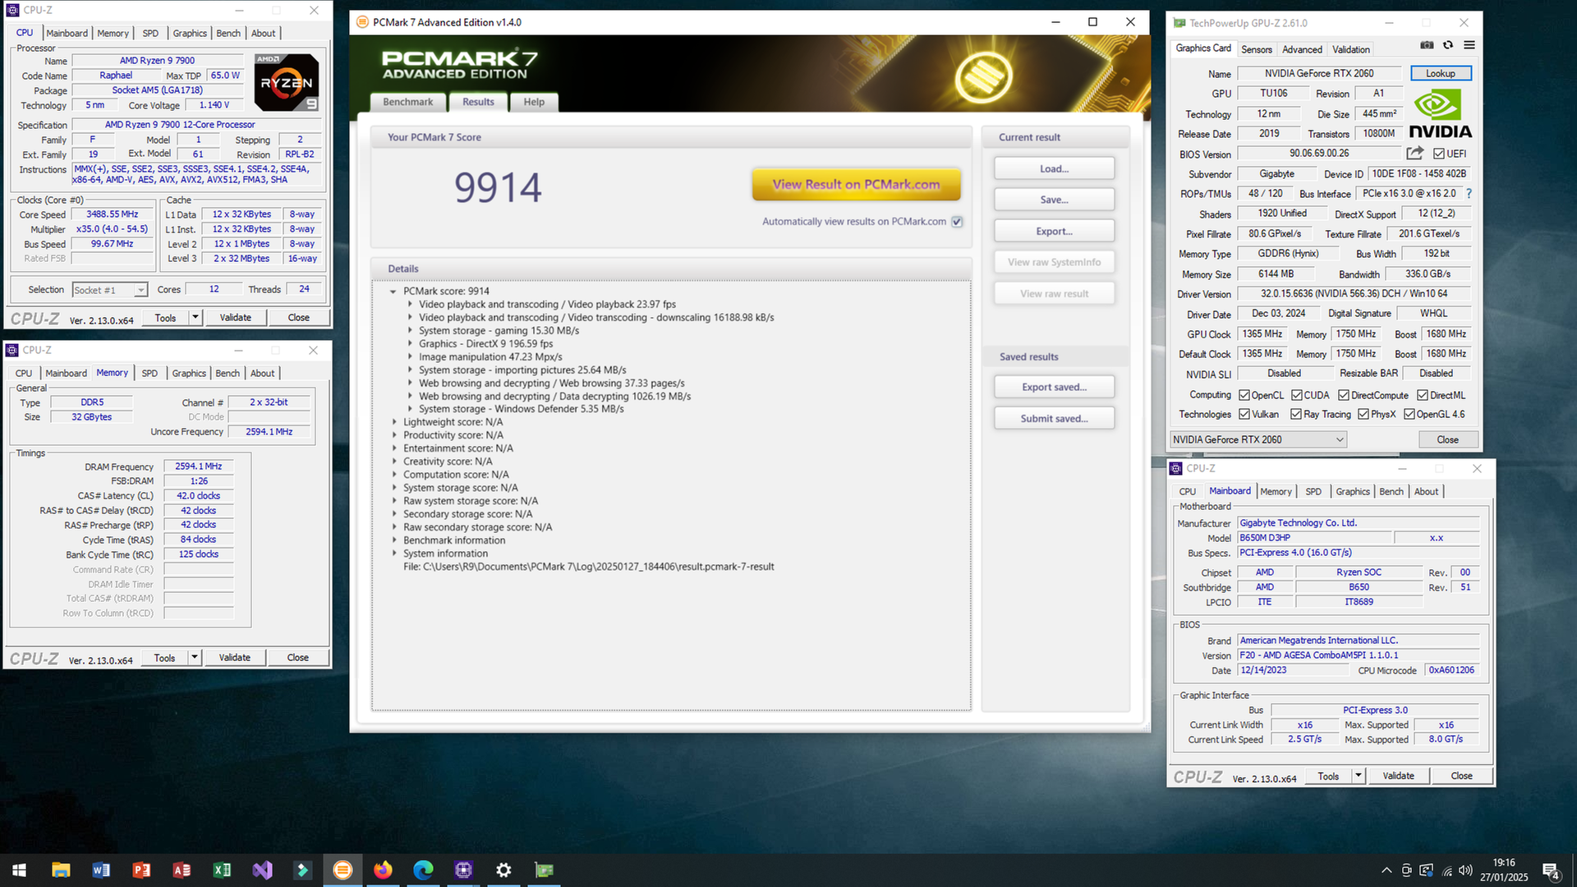Open Bench tab in CPU-Z Mainboard window
This screenshot has width=1577, height=887.
tap(1391, 491)
